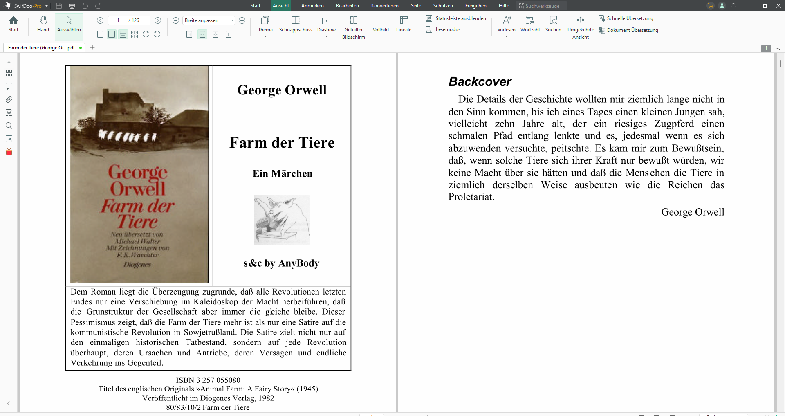The height and width of the screenshot is (416, 785).
Task: Toggle two-page view layout
Action: (112, 34)
